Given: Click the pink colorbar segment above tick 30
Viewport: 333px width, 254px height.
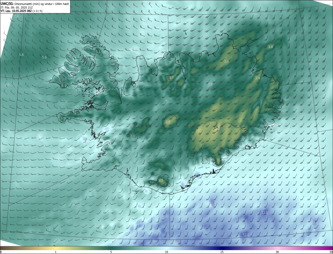Looking at the screenshot, I should pos(277,248).
